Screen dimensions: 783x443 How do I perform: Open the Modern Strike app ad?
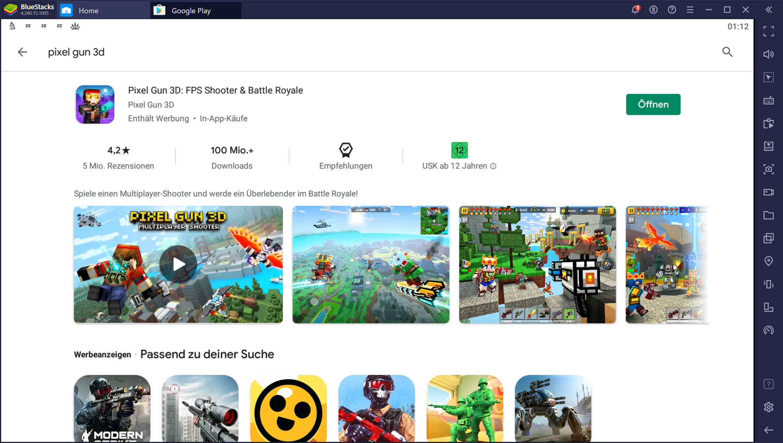pyautogui.click(x=112, y=408)
